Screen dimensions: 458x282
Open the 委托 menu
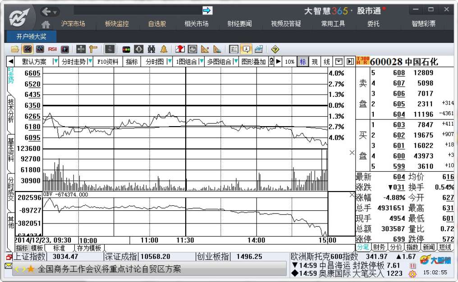coord(373,23)
